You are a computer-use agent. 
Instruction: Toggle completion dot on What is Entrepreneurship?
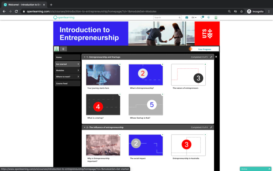click(162, 64)
